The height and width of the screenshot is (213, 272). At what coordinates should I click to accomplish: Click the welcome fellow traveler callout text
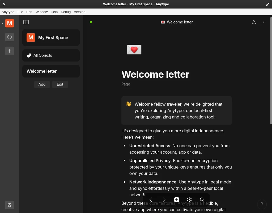click(178, 110)
